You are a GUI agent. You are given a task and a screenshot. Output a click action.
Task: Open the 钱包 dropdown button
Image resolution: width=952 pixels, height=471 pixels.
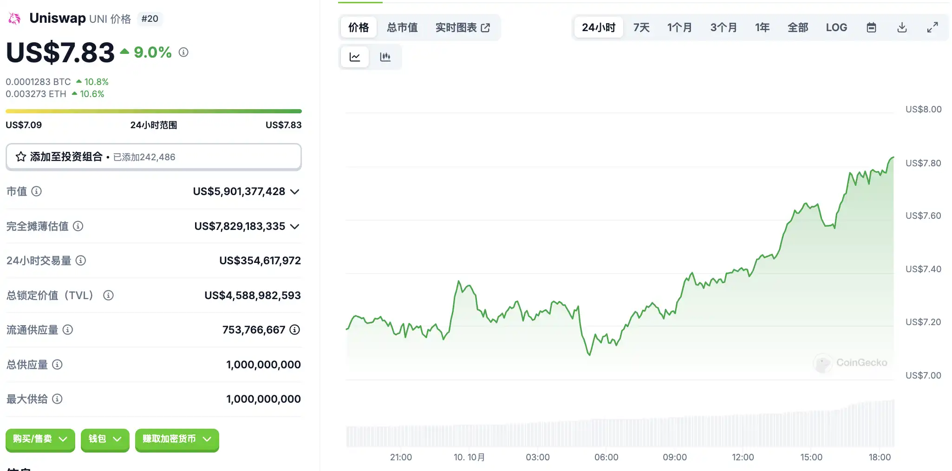click(x=105, y=439)
